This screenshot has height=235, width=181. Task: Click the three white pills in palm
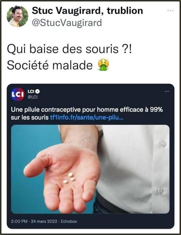(69, 178)
